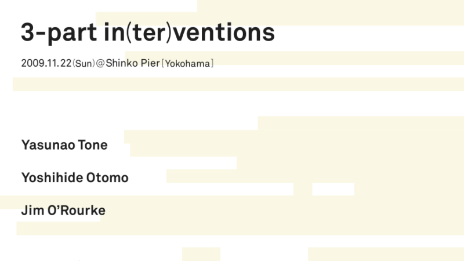Click the (Sun) weekday label
464x261 pixels.
pyautogui.click(x=84, y=64)
